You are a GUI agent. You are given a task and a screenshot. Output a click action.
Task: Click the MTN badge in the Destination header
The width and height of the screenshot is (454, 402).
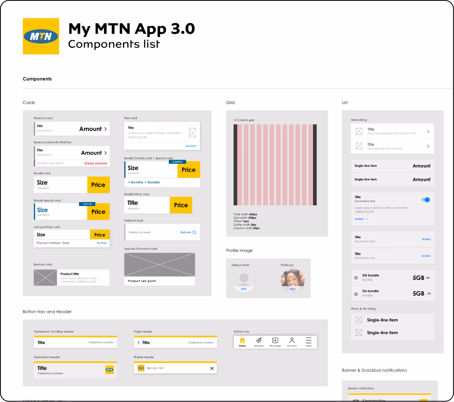(109, 370)
